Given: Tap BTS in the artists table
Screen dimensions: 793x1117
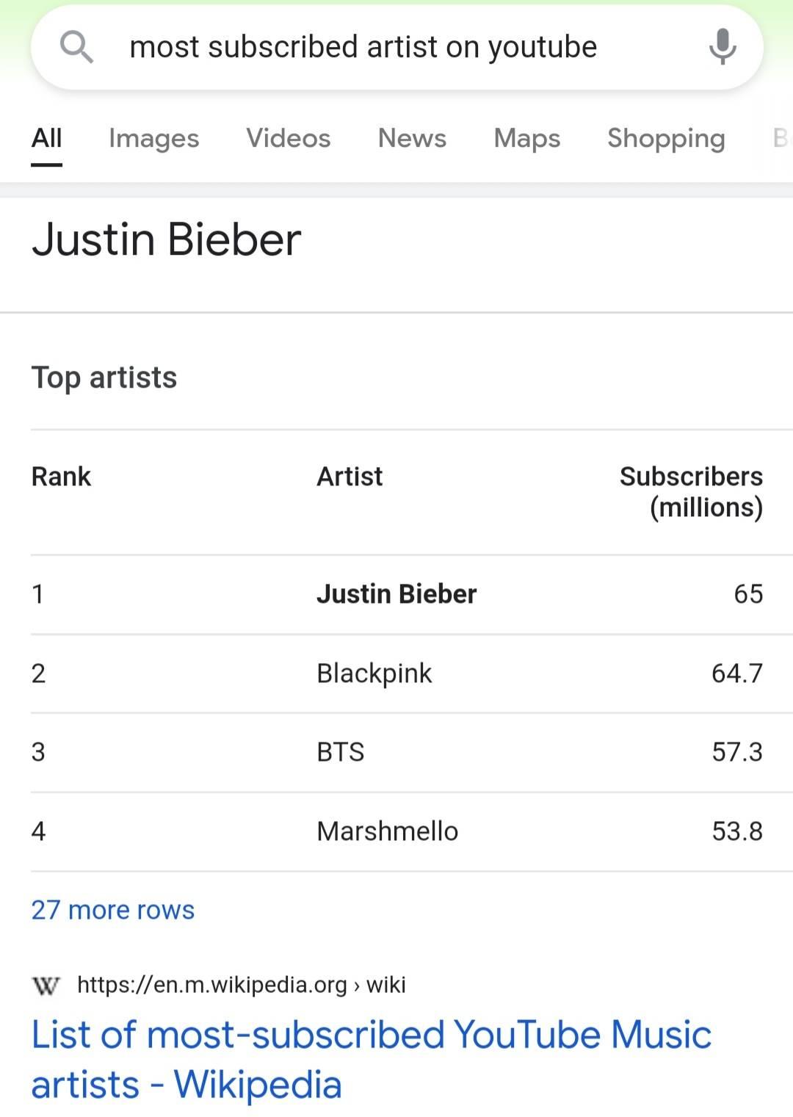Looking at the screenshot, I should (x=340, y=752).
